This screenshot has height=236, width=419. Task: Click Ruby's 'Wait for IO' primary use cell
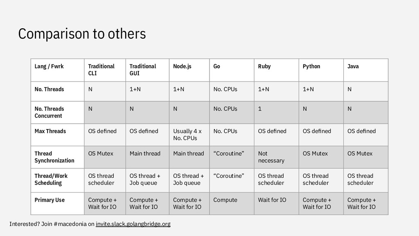[x=276, y=204]
